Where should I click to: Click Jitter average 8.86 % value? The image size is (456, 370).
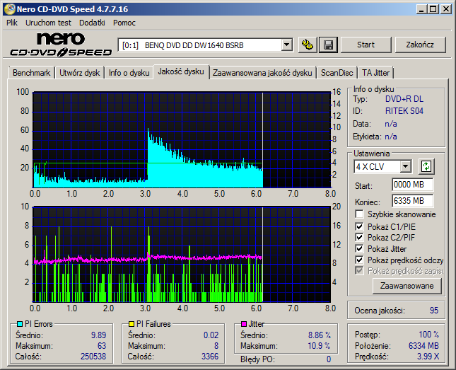point(320,335)
